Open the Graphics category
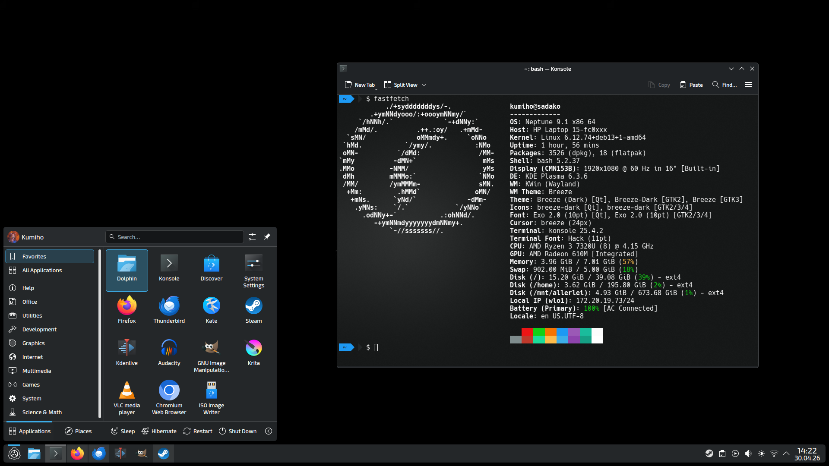The width and height of the screenshot is (829, 466). tap(50, 343)
